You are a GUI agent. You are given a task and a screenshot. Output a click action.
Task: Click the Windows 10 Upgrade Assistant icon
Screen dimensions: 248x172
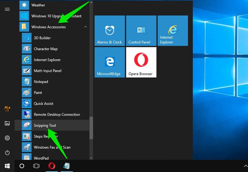tap(24, 16)
